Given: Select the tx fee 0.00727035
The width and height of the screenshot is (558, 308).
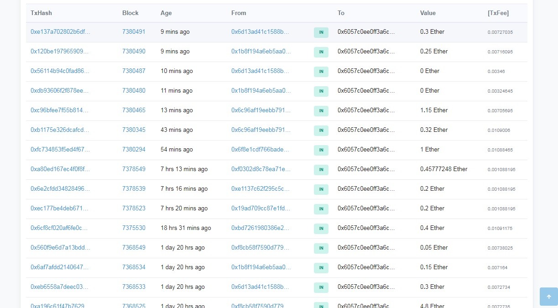Looking at the screenshot, I should tap(500, 32).
